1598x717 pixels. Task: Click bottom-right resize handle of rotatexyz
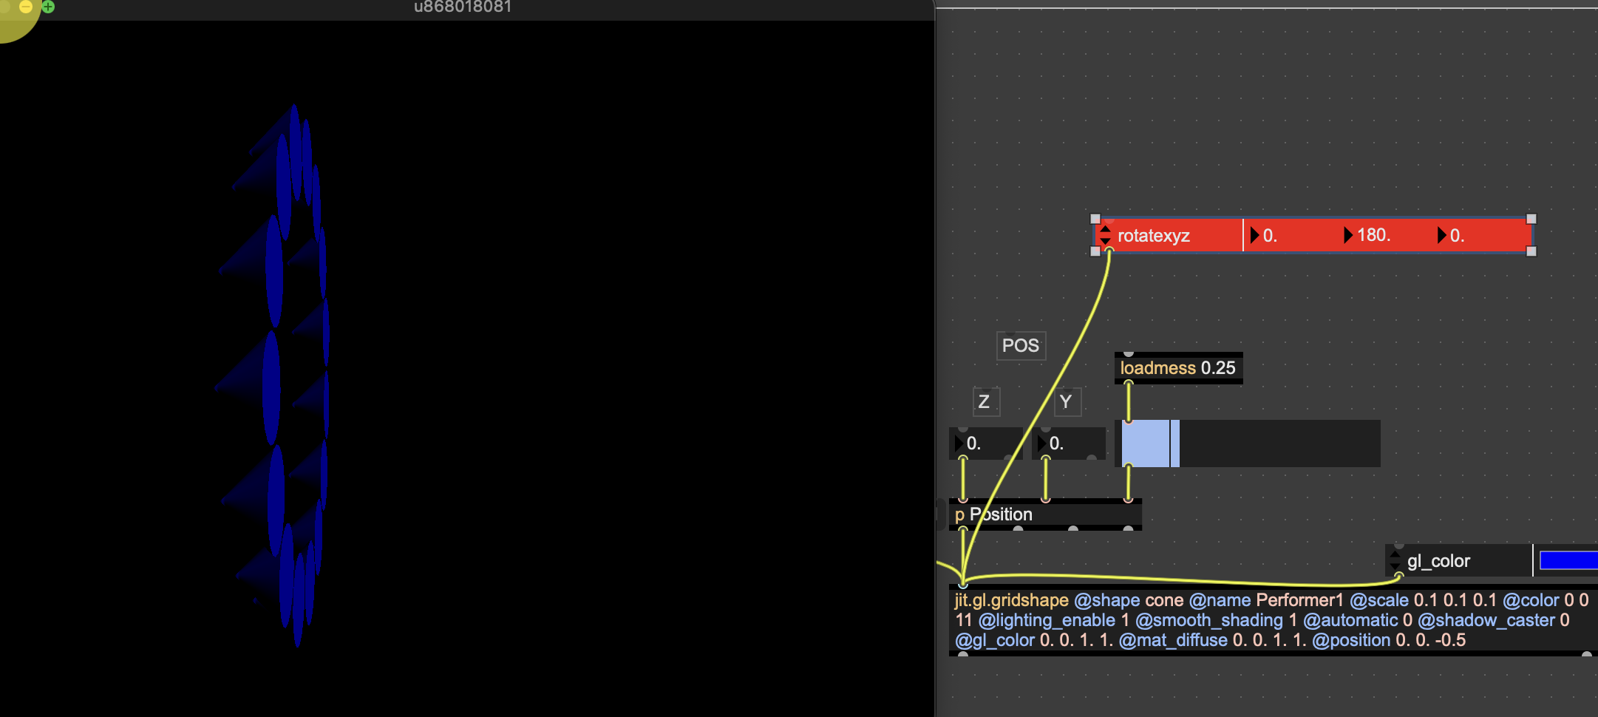[1531, 251]
